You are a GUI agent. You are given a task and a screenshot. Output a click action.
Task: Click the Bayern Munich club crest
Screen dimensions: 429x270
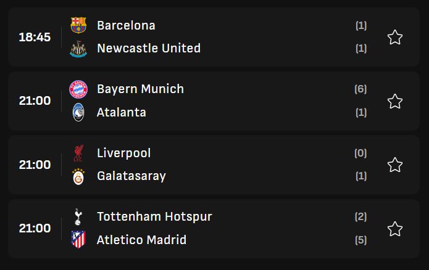pyautogui.click(x=78, y=89)
